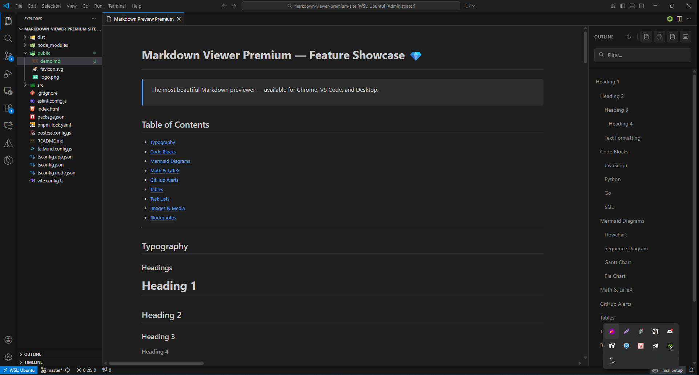
Task: Open the Help menu
Action: coord(136,6)
